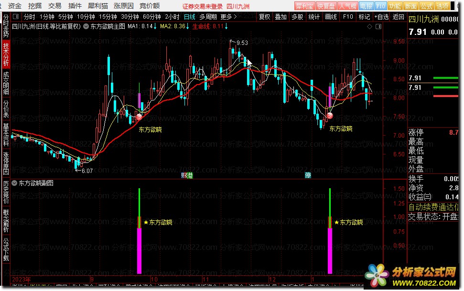This screenshot has height=291, width=464.
Task: Switch to the 10分钟 period
Action: (x=86, y=17)
